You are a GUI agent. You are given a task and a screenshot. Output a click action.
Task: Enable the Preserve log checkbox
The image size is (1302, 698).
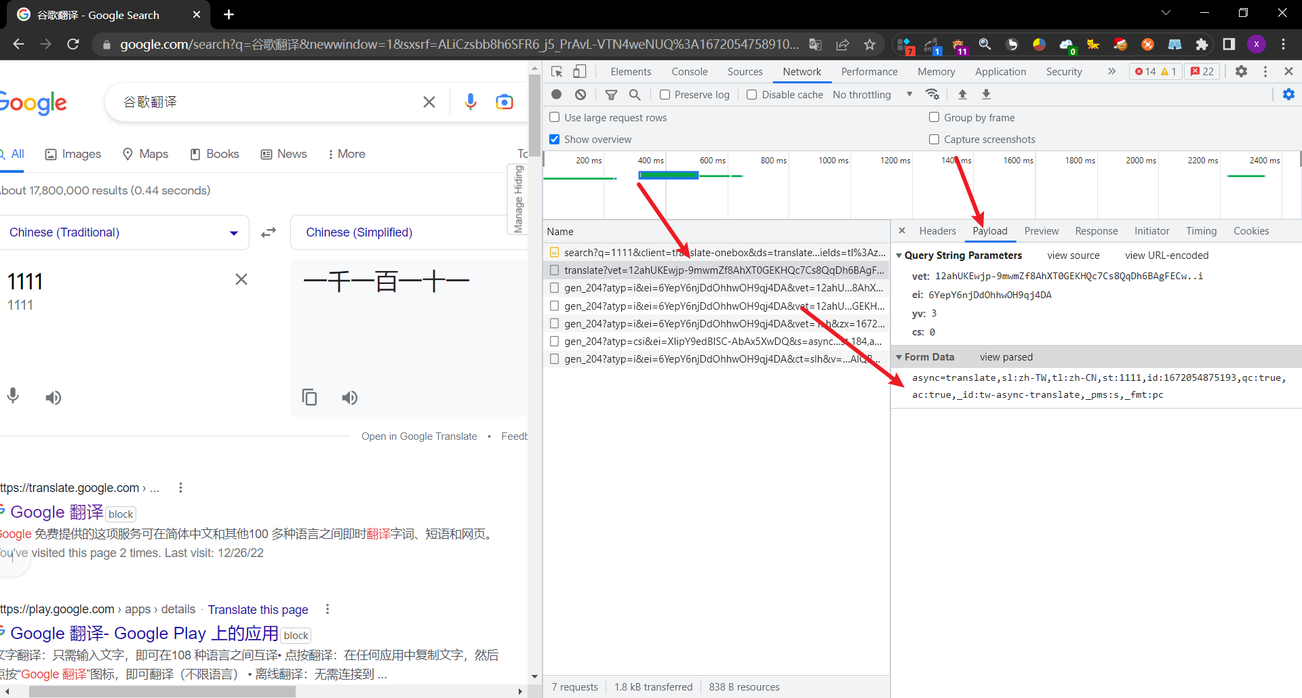[x=665, y=95]
